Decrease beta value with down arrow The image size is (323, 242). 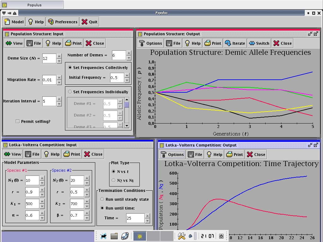87,218
